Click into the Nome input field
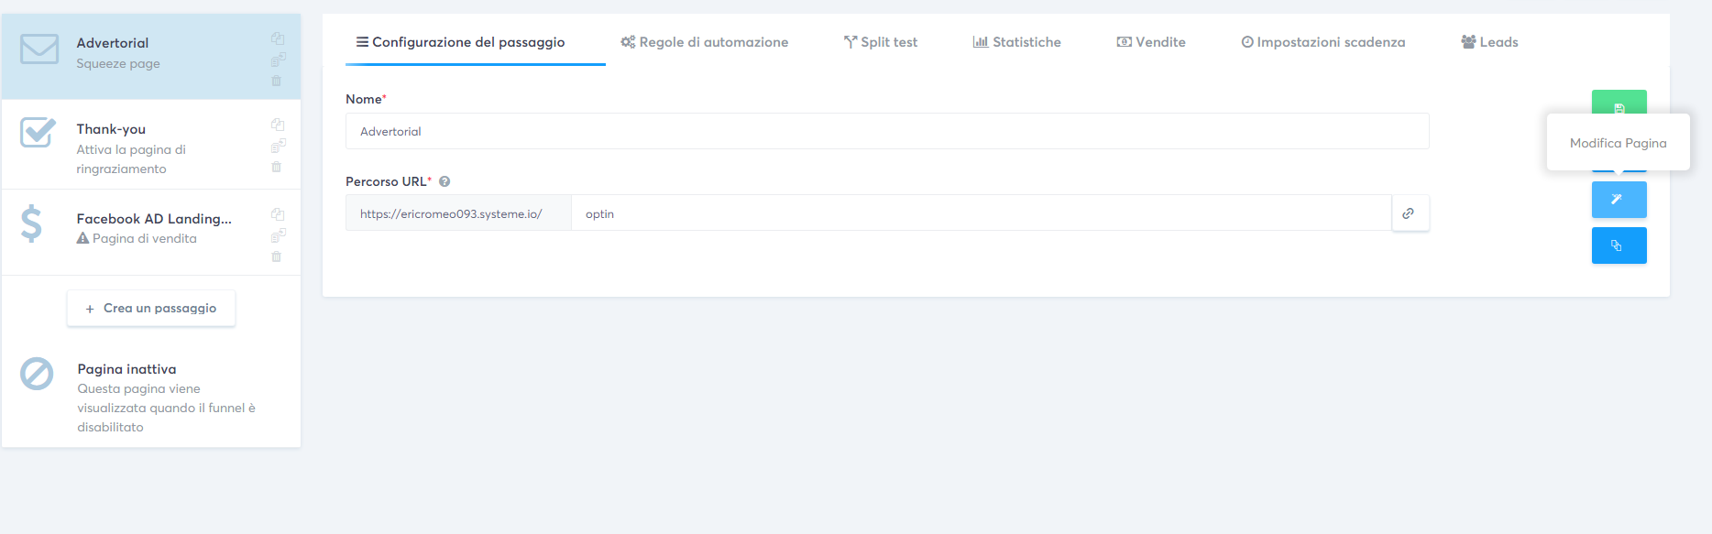This screenshot has height=534, width=1712. [x=887, y=131]
